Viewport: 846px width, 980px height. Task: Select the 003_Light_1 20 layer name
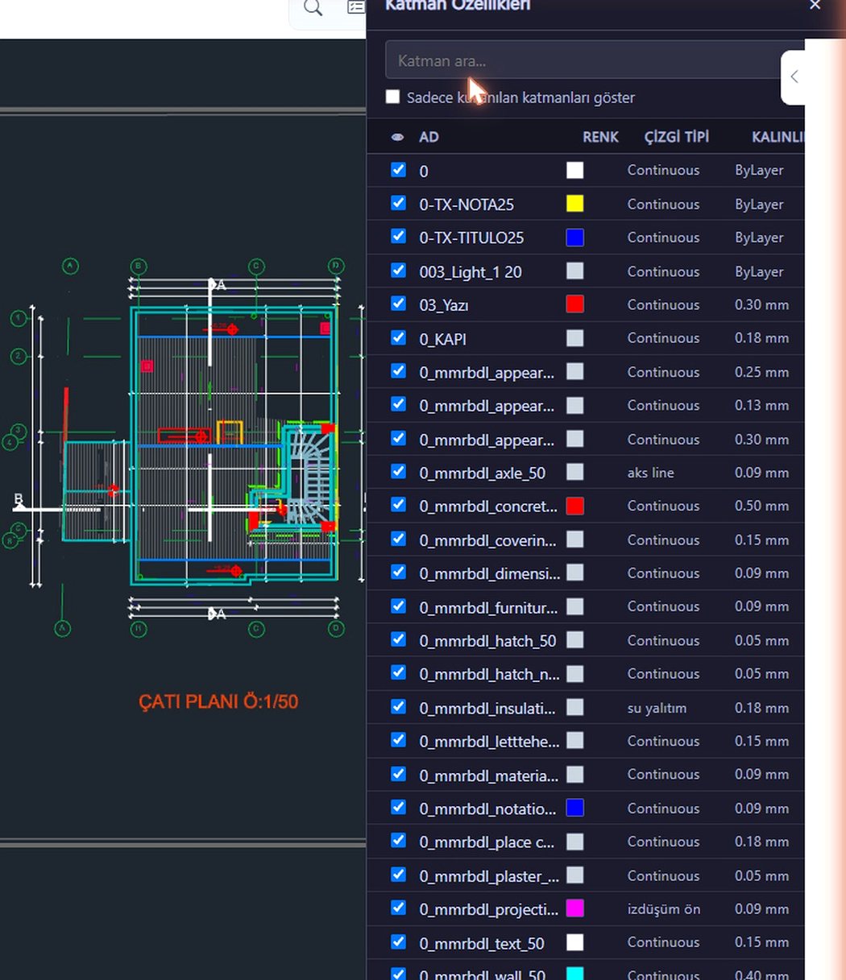tap(471, 271)
